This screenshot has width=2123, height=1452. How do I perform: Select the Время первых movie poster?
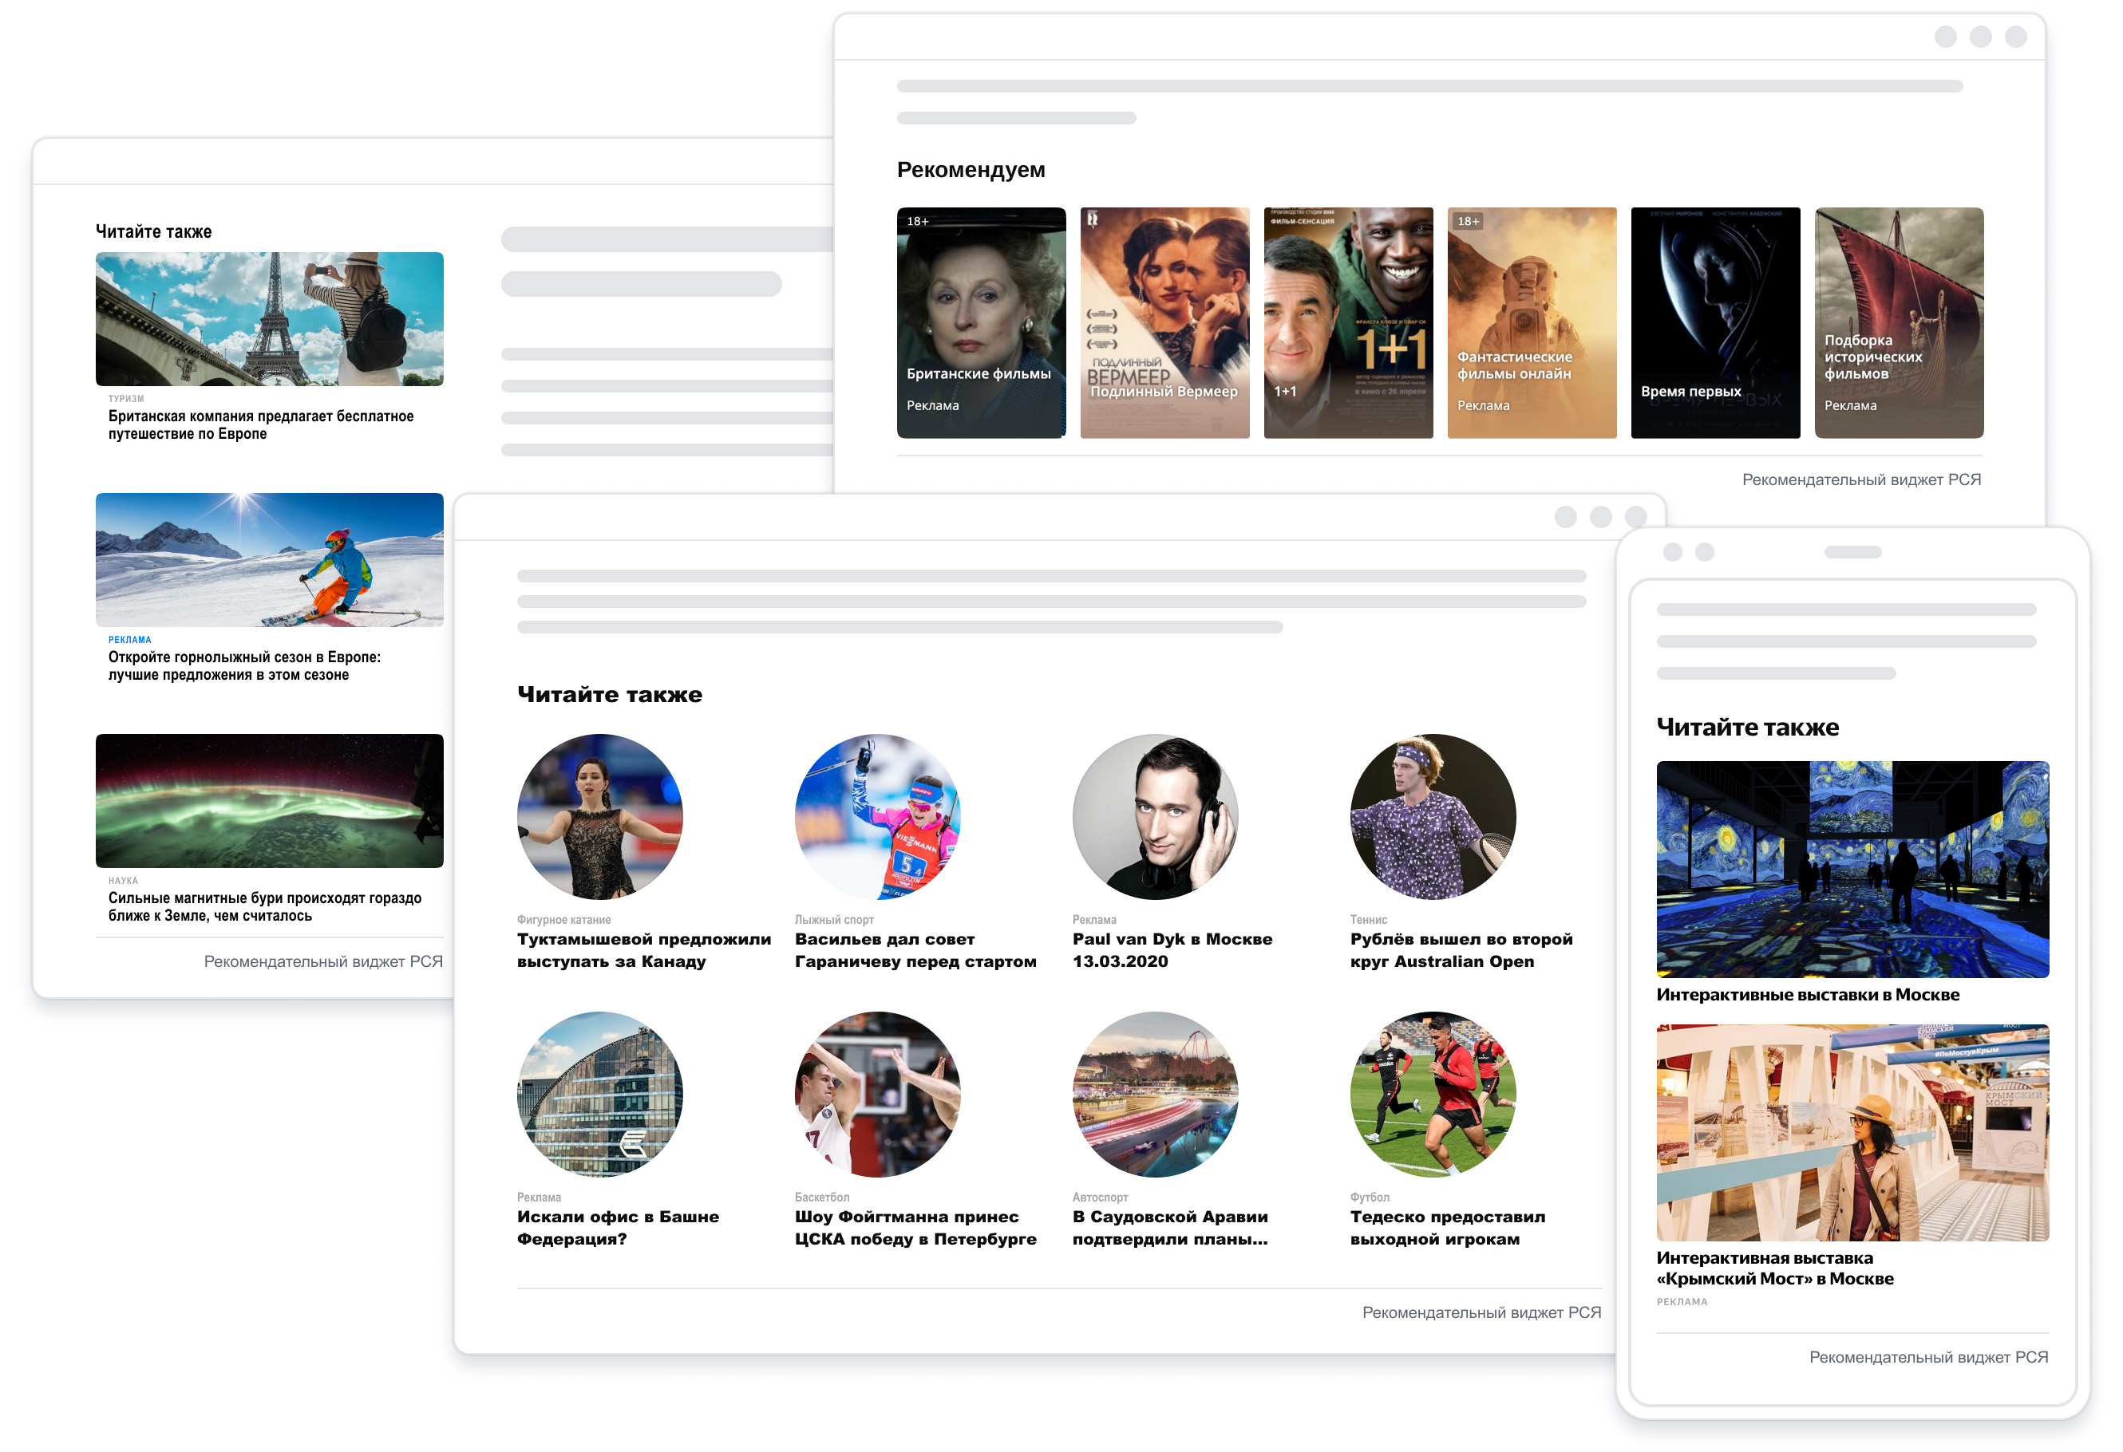(1716, 322)
